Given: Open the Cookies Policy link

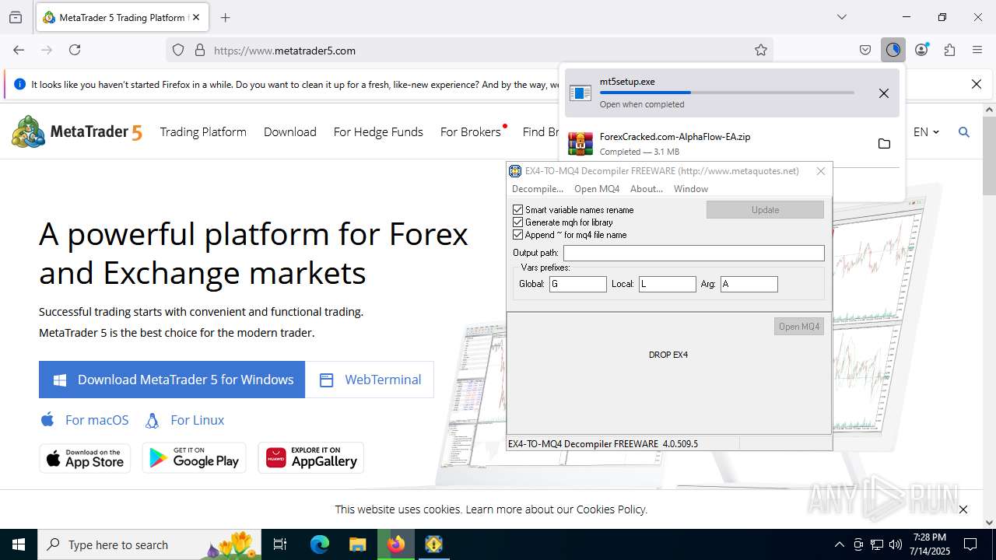Looking at the screenshot, I should coord(611,509).
